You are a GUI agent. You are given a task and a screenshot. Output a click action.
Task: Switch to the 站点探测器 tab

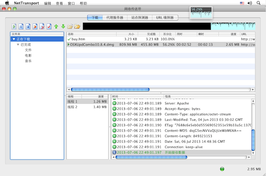coord(140,17)
